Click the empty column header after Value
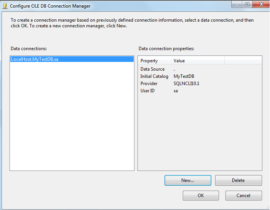The width and height of the screenshot is (270, 210). pos(243,61)
